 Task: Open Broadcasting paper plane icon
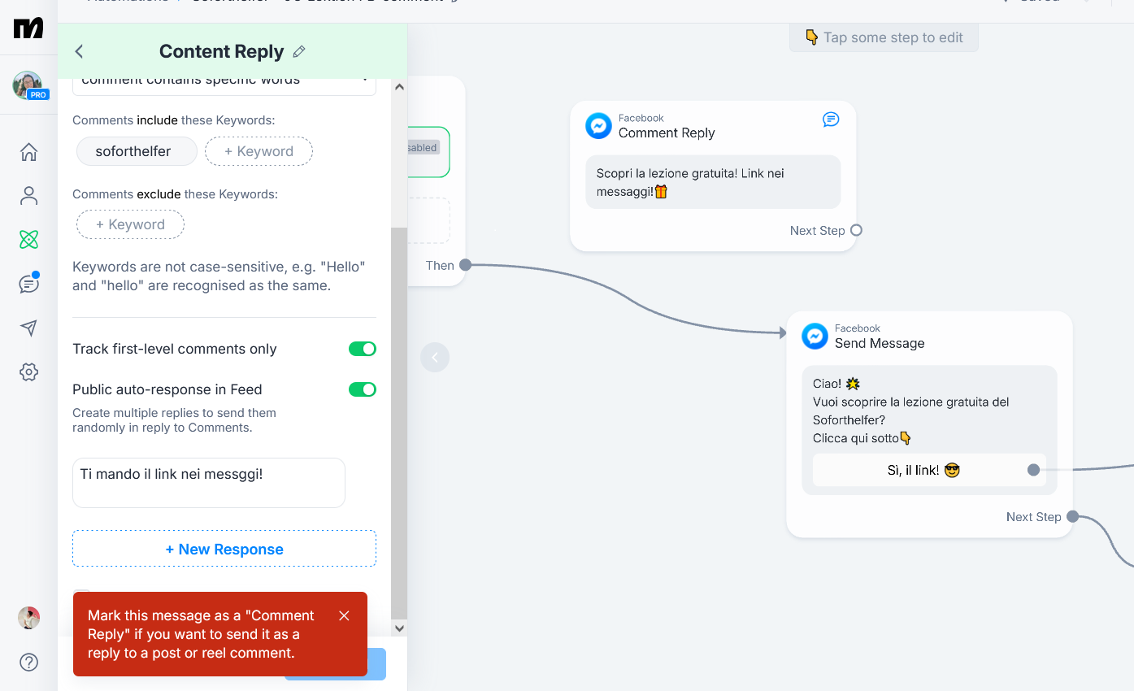pos(28,328)
